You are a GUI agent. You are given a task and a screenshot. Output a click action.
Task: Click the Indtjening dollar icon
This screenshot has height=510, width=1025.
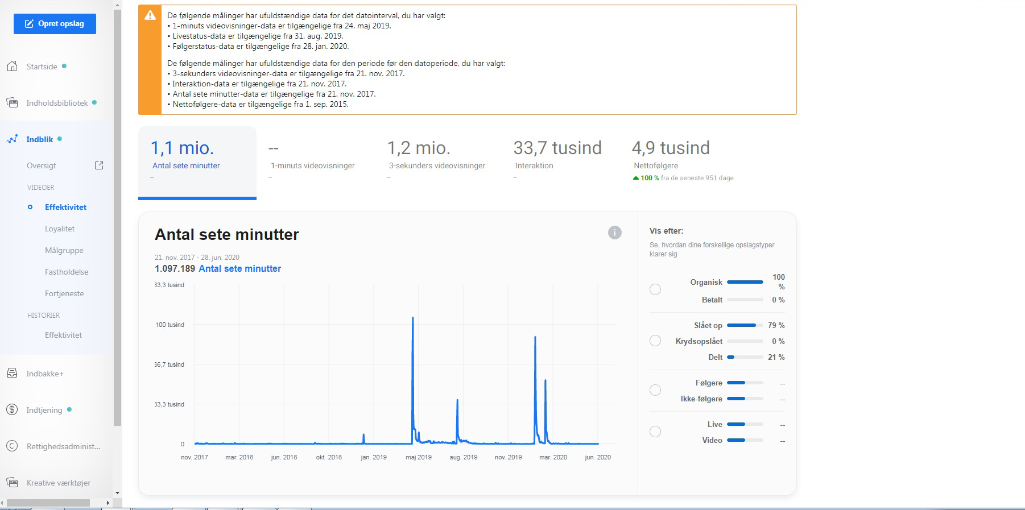click(x=12, y=410)
